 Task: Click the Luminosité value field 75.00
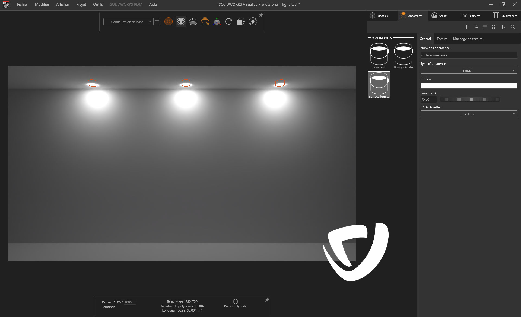point(428,100)
